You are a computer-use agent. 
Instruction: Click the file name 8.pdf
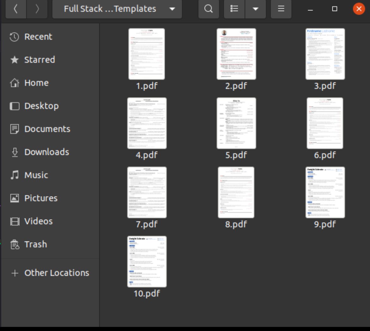[x=236, y=224]
